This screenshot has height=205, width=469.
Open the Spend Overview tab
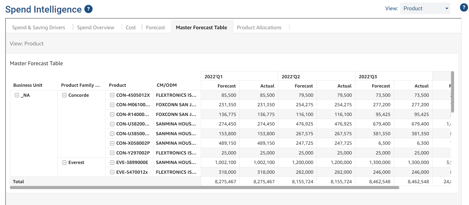(95, 27)
